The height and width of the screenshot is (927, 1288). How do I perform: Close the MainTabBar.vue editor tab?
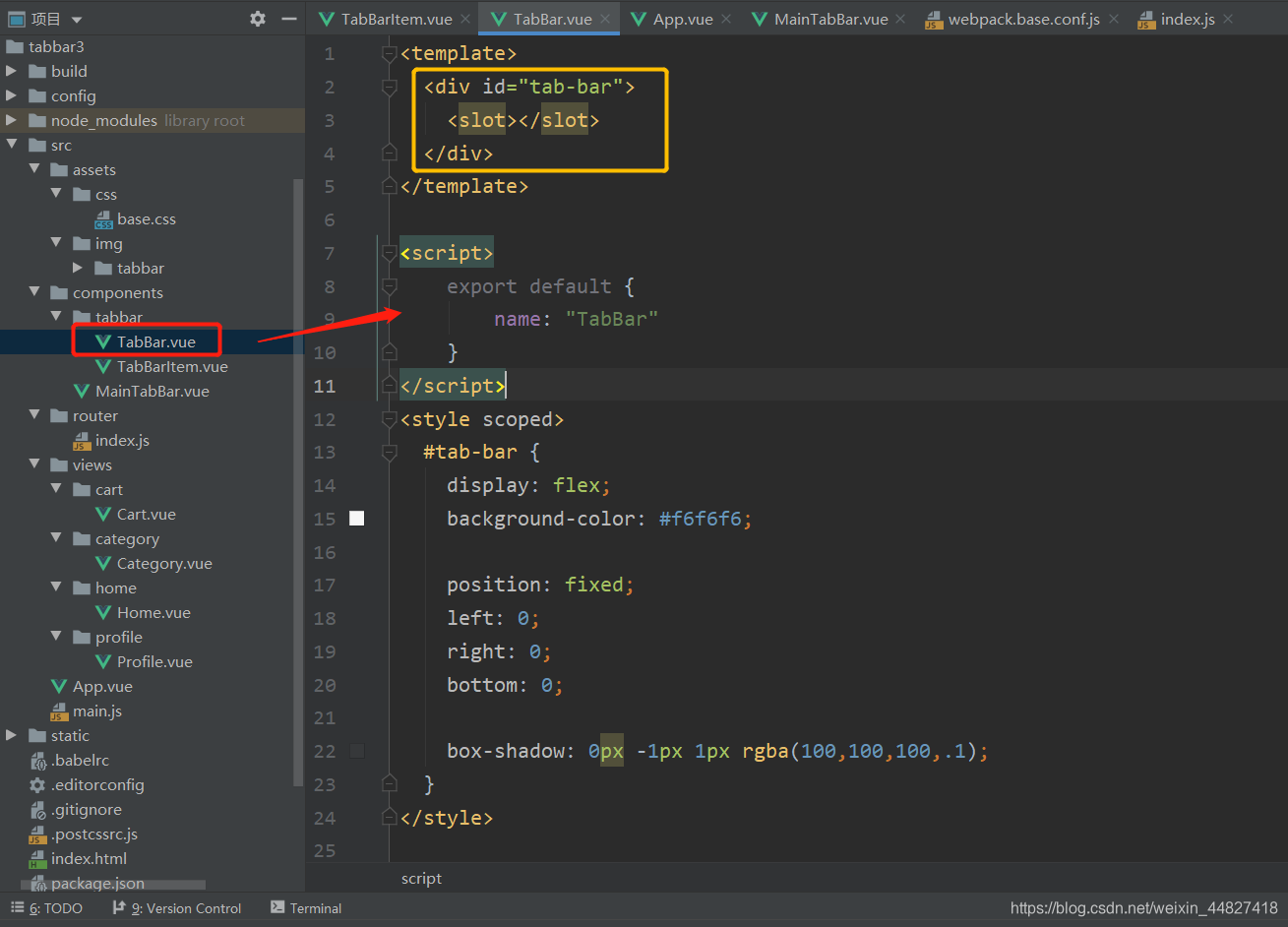pyautogui.click(x=900, y=19)
